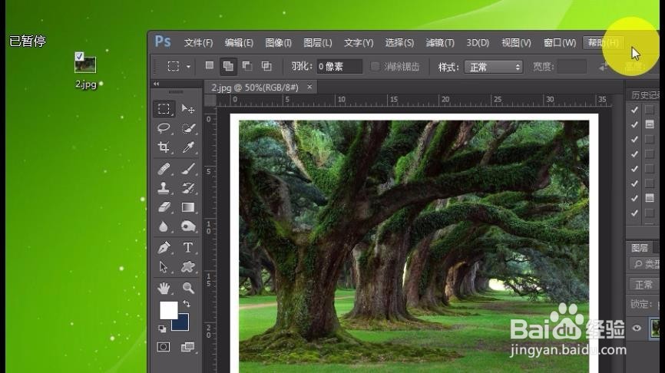Toggle Quick Mask mode
The width and height of the screenshot is (665, 373).
tap(164, 347)
